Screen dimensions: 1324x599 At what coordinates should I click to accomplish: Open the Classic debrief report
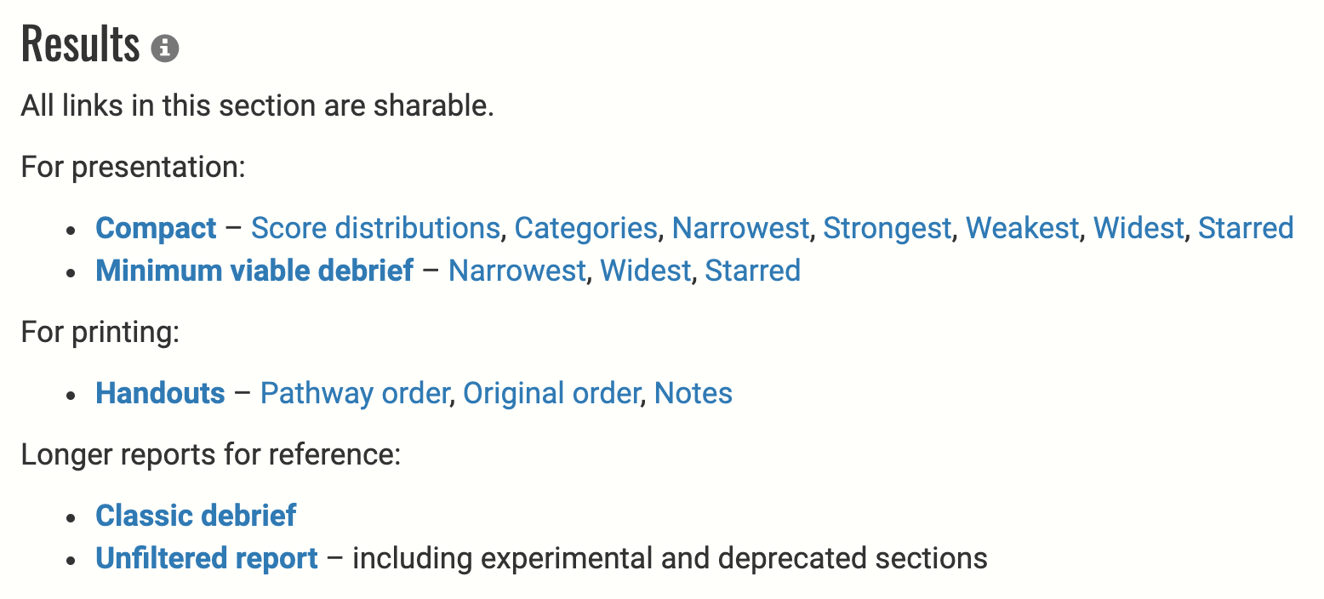196,516
